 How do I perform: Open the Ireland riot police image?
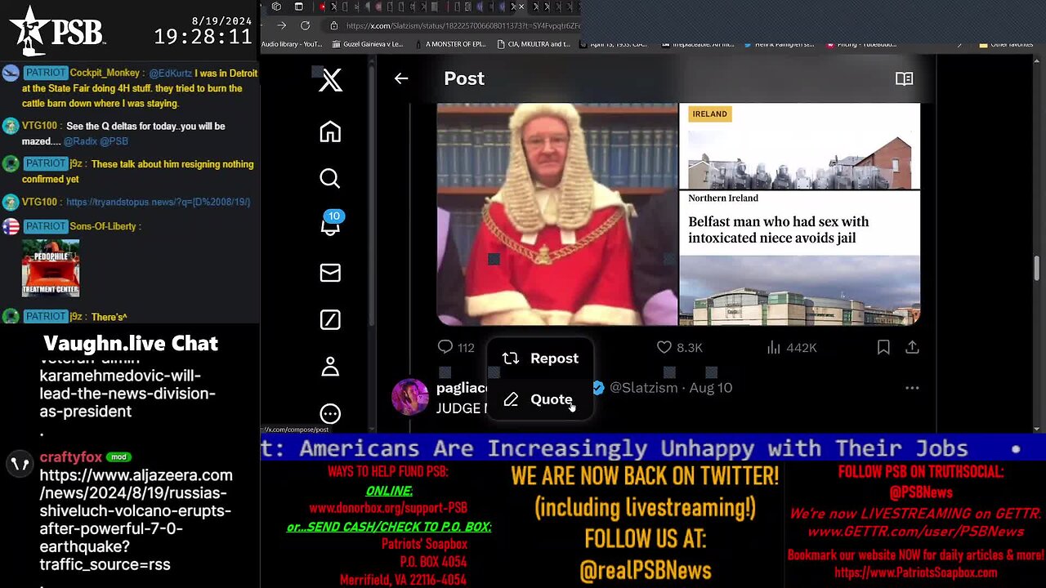tap(800, 146)
